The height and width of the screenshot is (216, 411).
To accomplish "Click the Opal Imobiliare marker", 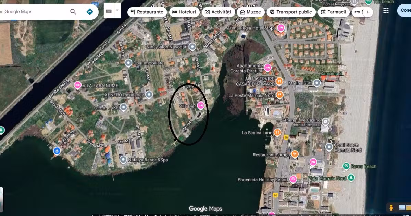I will 128,63.
